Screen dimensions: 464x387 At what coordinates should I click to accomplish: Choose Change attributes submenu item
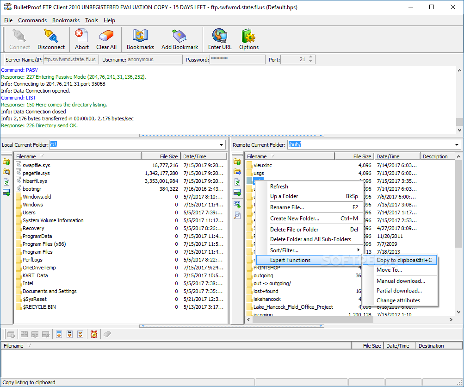coord(401,300)
